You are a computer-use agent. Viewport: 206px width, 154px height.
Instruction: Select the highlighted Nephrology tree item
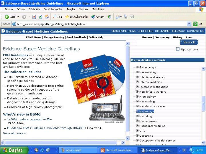coord(145,111)
